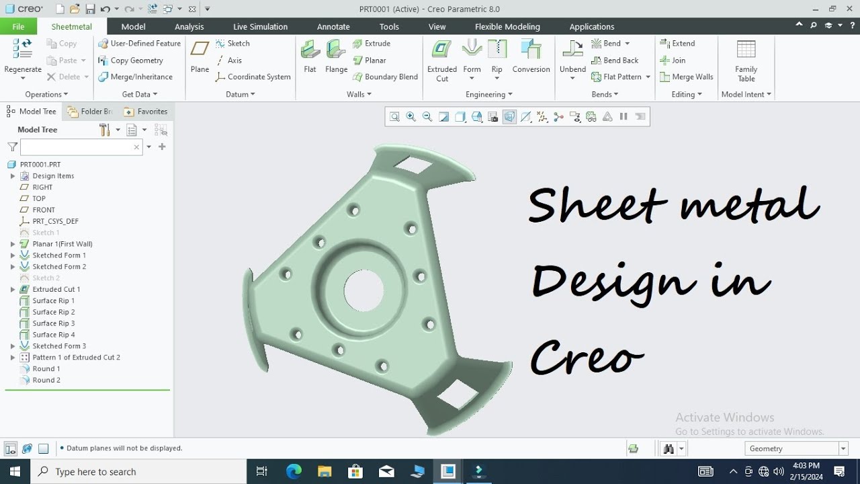Image resolution: width=860 pixels, height=484 pixels.
Task: Click the Unbend tool icon
Action: point(572,49)
